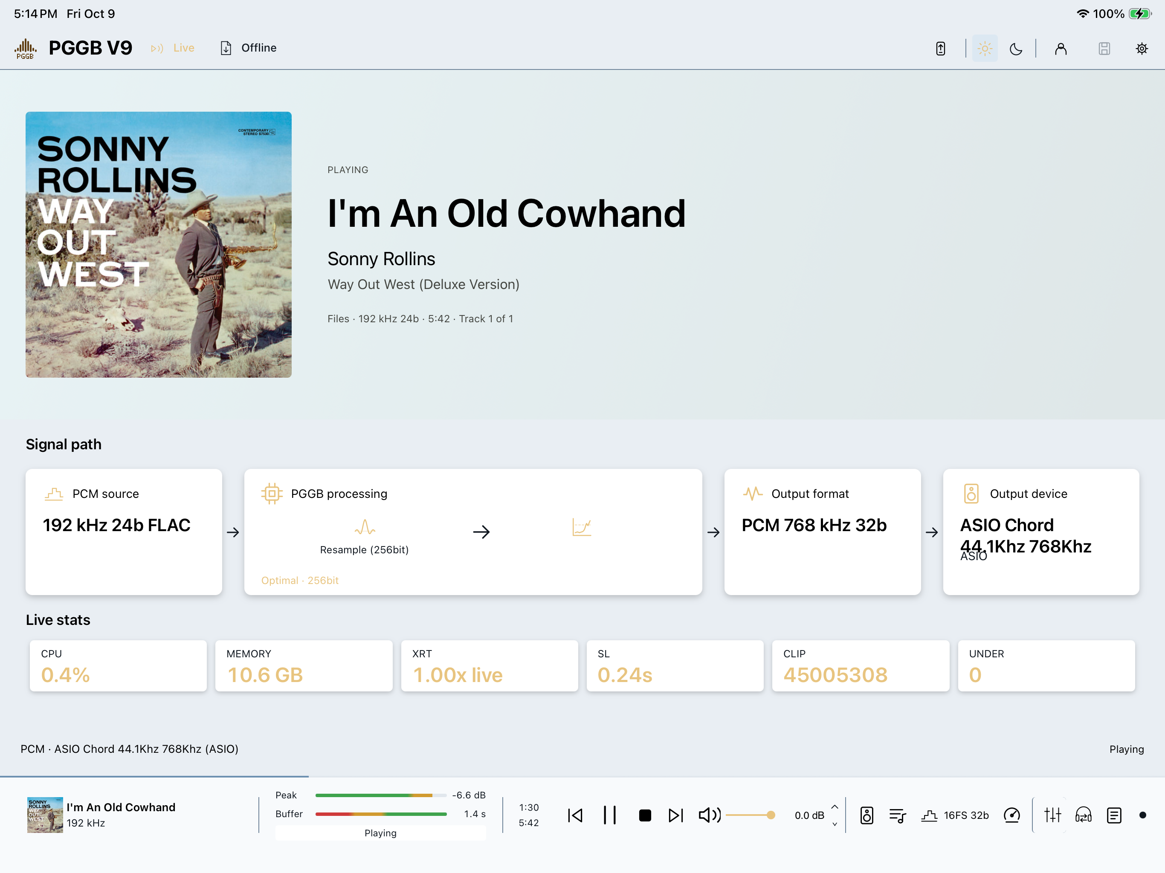The width and height of the screenshot is (1165, 873).
Task: Click the XRT 1.00x live tile
Action: [489, 665]
